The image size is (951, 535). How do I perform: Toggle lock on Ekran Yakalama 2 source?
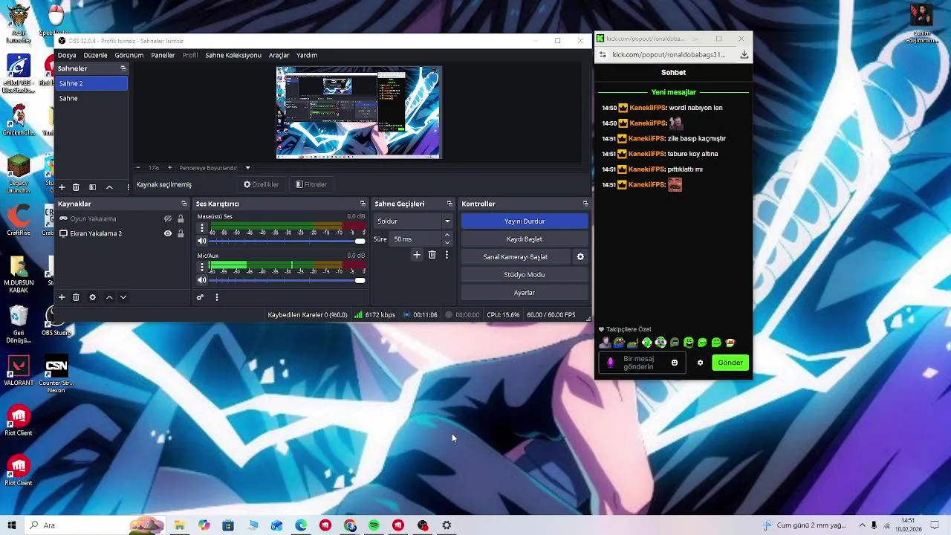pyautogui.click(x=181, y=233)
